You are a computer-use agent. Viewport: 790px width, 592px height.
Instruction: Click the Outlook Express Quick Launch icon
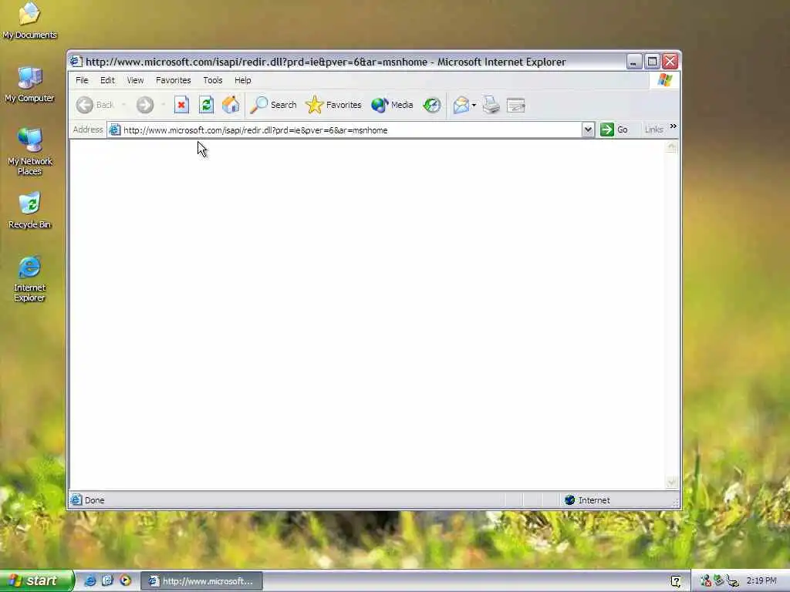pyautogui.click(x=107, y=580)
